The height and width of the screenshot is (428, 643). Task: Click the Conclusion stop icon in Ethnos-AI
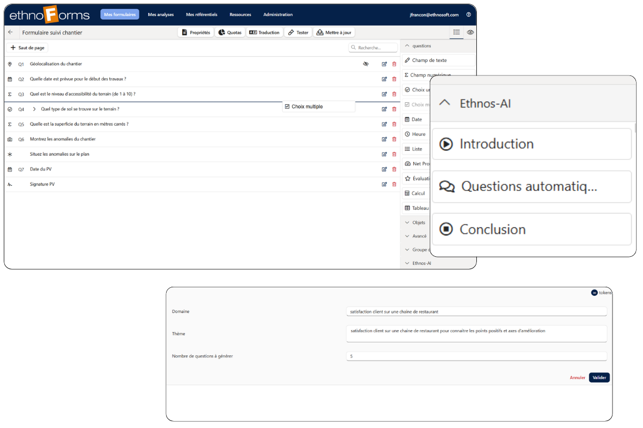tap(446, 228)
